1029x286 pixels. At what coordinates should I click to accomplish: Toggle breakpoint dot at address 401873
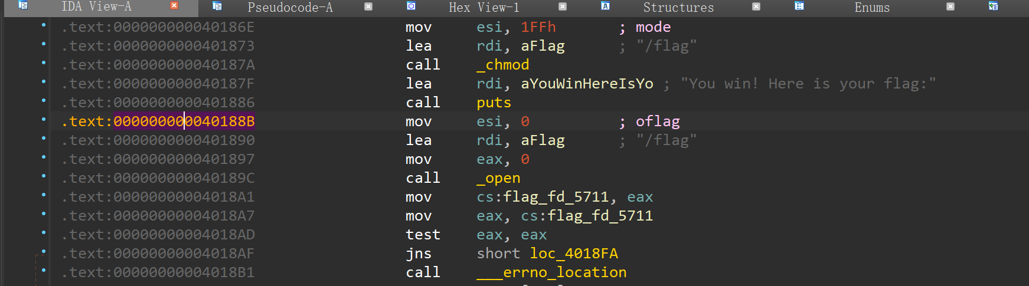click(x=44, y=44)
